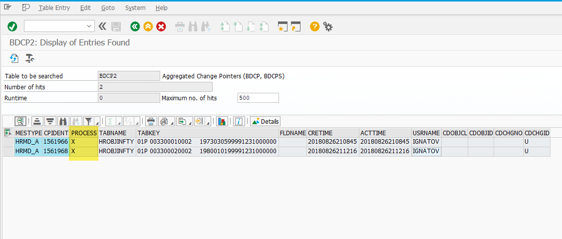Click the CRETIME column header
This screenshot has height=239, width=562.
(x=333, y=133)
